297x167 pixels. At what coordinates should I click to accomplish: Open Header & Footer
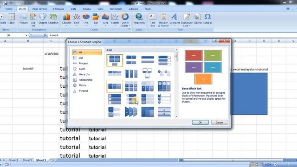(163, 20)
